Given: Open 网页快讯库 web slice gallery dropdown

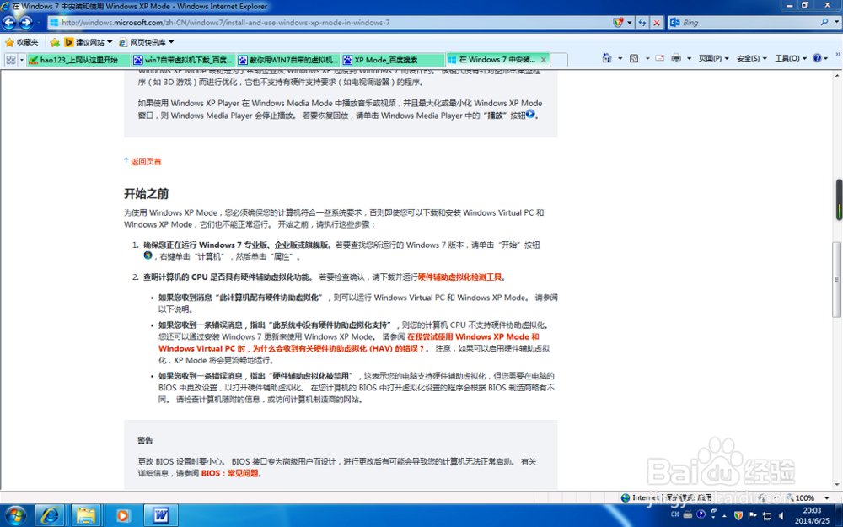Looking at the screenshot, I should tap(146, 42).
